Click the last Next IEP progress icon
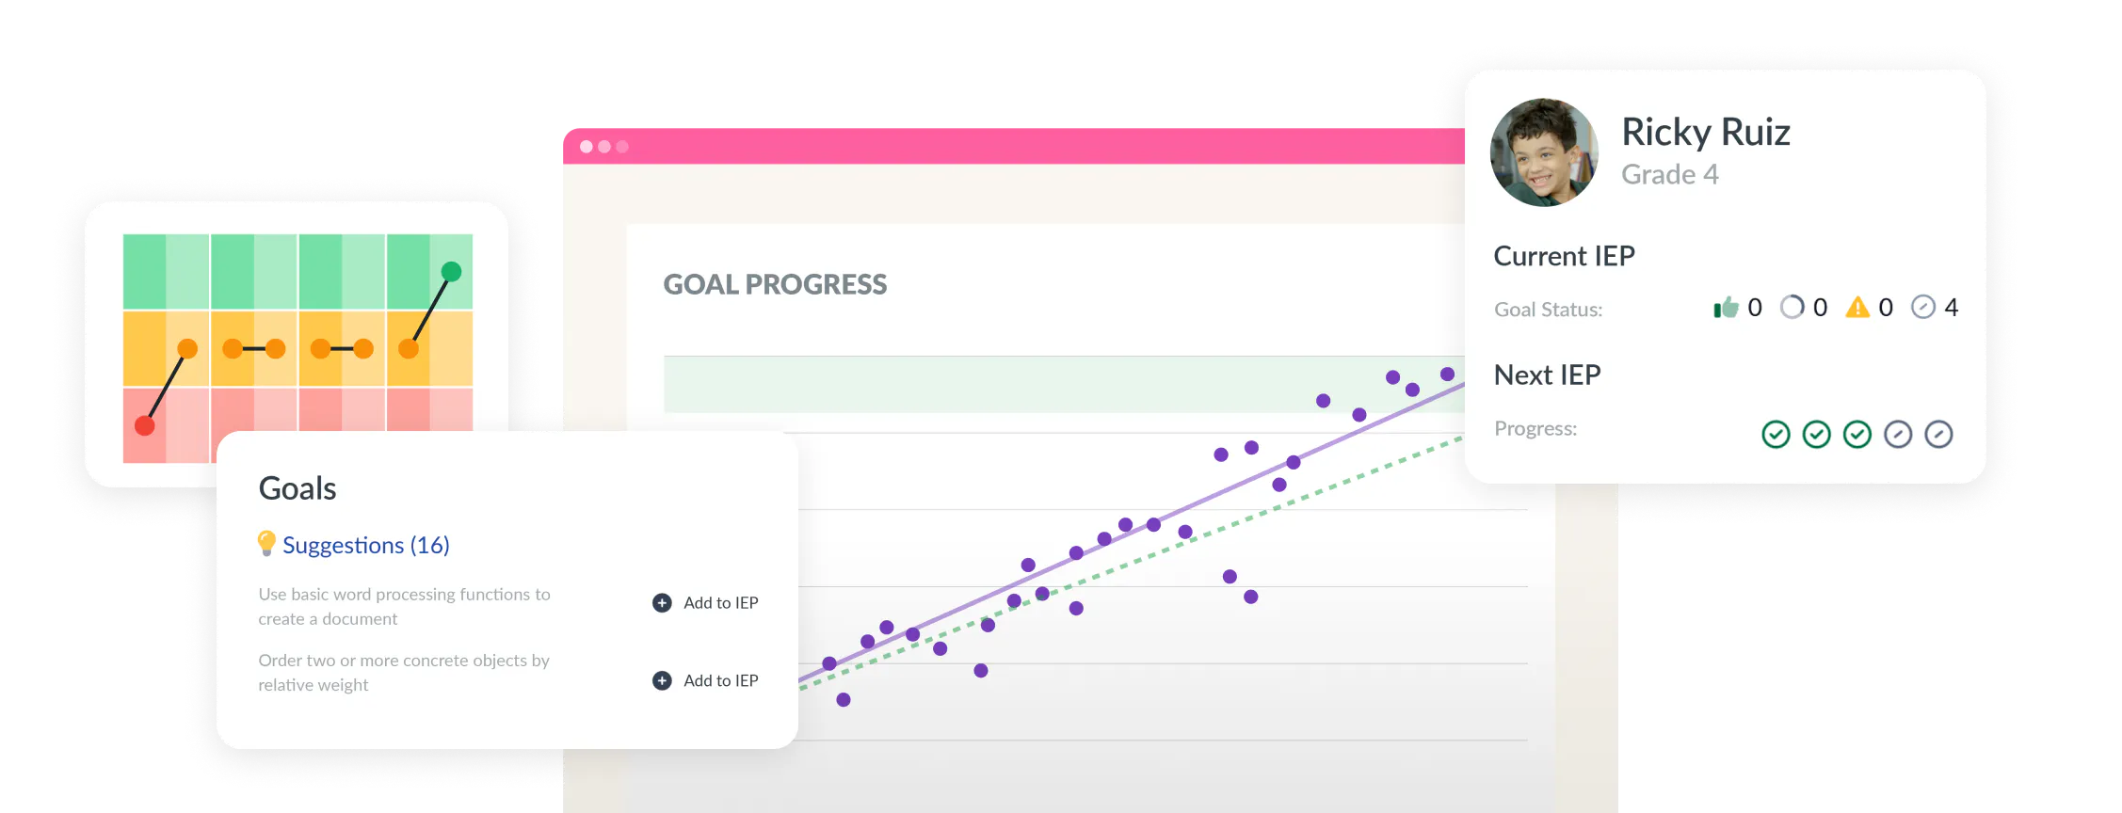This screenshot has width=2122, height=813. (x=1938, y=434)
